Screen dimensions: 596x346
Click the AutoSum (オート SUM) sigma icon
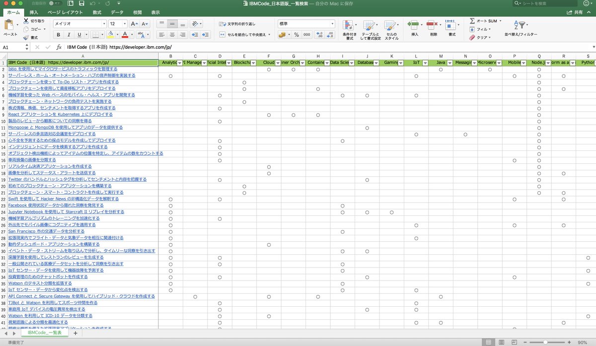pos(472,21)
